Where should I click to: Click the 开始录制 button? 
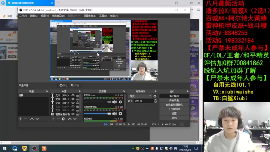174,100
